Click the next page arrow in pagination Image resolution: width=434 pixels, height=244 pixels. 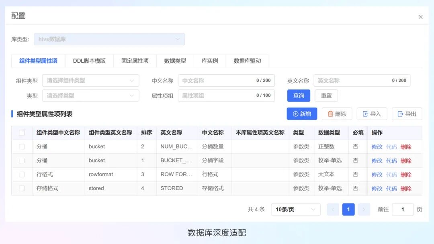pyautogui.click(x=364, y=209)
